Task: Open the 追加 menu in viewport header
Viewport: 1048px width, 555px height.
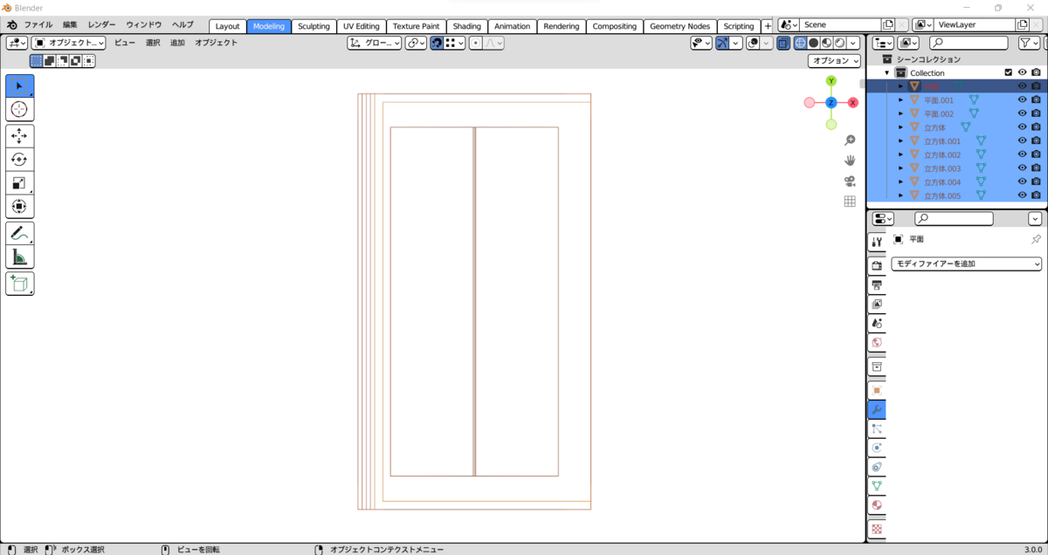Action: coord(177,43)
